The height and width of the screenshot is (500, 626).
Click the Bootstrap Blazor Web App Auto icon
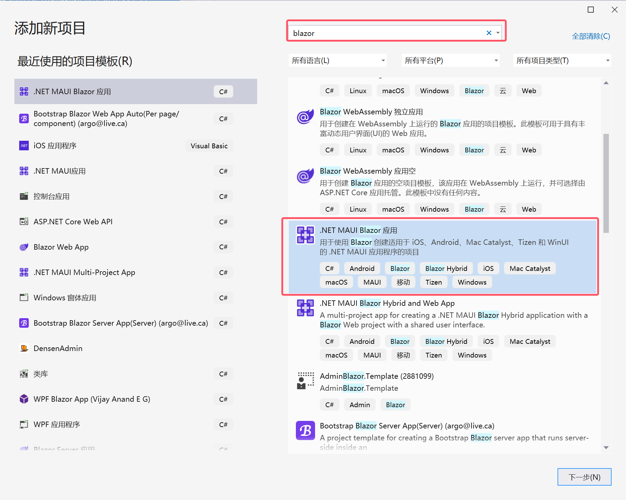(x=24, y=118)
